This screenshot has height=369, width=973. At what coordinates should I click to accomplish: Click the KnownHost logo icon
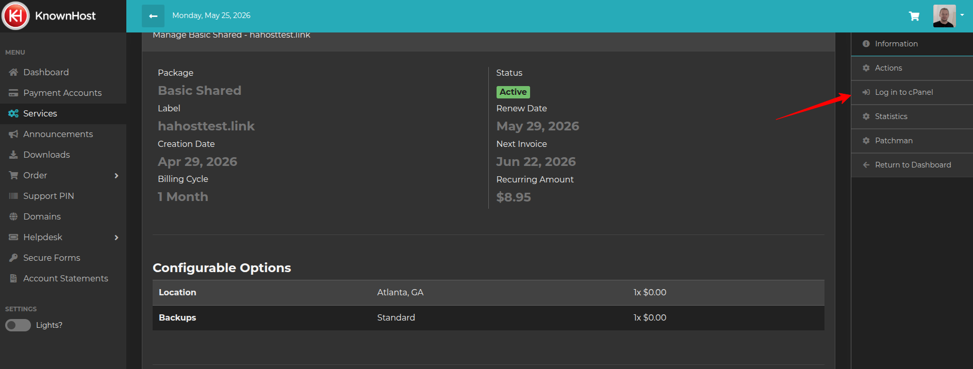tap(15, 15)
